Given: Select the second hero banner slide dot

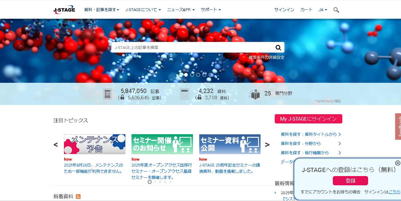Looking at the screenshot, I should (x=192, y=75).
